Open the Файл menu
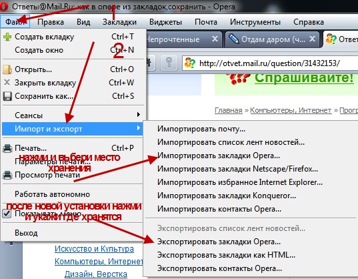 coord(15,22)
